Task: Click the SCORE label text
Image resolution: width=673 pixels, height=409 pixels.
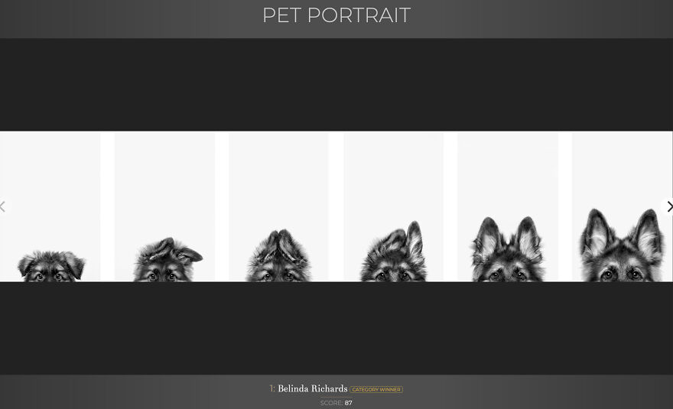Action: pyautogui.click(x=331, y=403)
